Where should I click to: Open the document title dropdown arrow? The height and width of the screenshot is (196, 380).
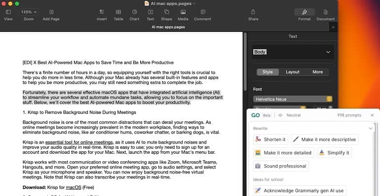(x=194, y=3)
